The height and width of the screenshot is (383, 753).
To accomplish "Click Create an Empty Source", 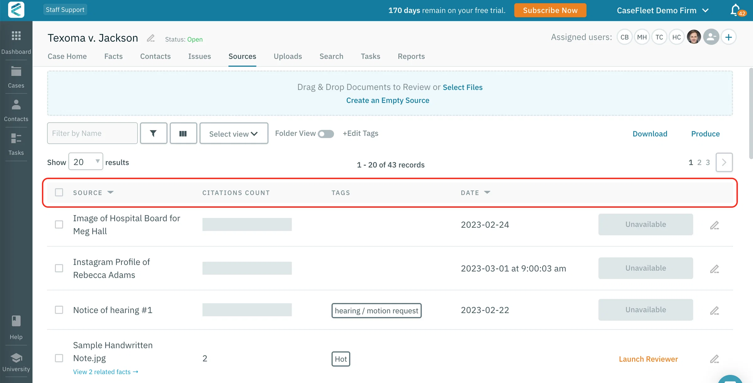I will 388,100.
